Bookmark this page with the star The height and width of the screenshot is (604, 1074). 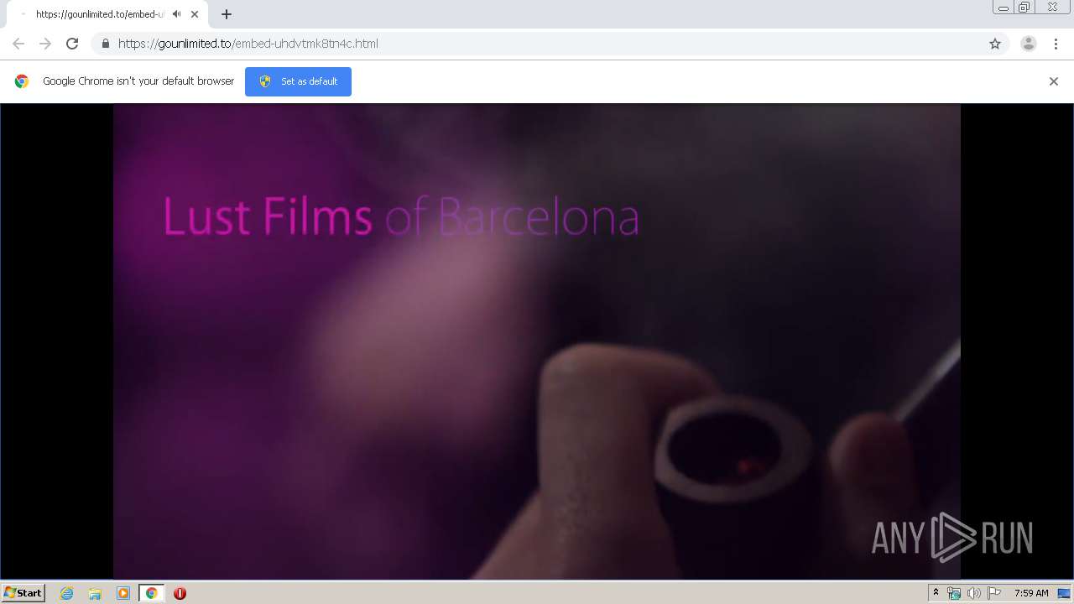995,44
